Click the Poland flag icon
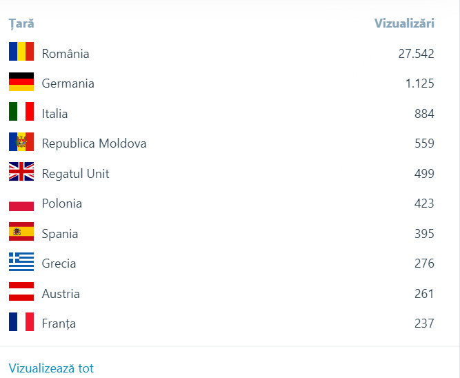460x378 pixels. click(21, 202)
